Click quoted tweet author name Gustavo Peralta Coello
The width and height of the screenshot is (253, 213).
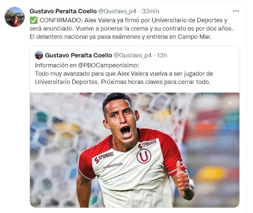[78, 55]
